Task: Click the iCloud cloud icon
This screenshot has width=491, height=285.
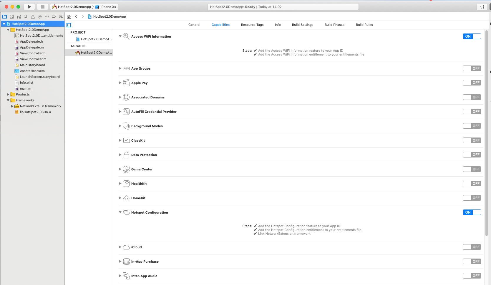Action: click(126, 247)
